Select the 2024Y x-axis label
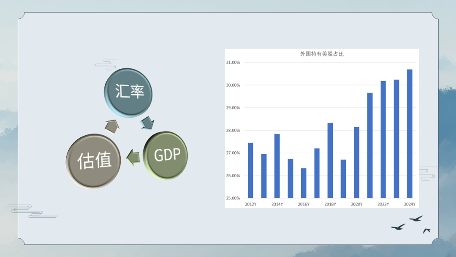 click(409, 205)
